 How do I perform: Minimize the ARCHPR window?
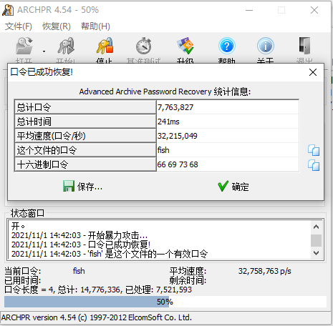(x=249, y=10)
